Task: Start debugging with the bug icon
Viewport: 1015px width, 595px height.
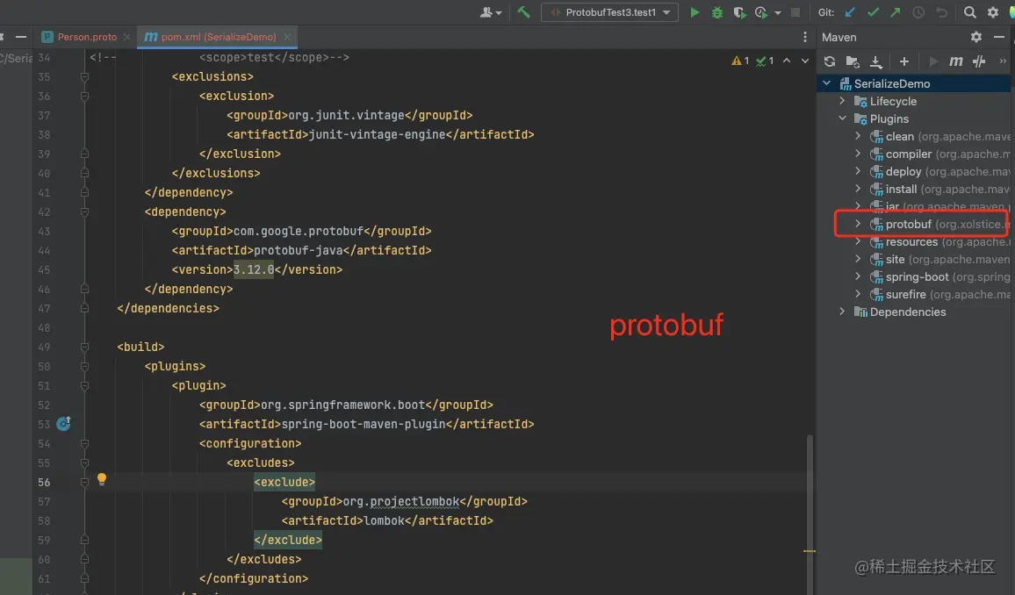Action: (716, 12)
